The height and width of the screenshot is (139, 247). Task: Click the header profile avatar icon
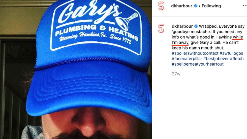[x=161, y=6]
